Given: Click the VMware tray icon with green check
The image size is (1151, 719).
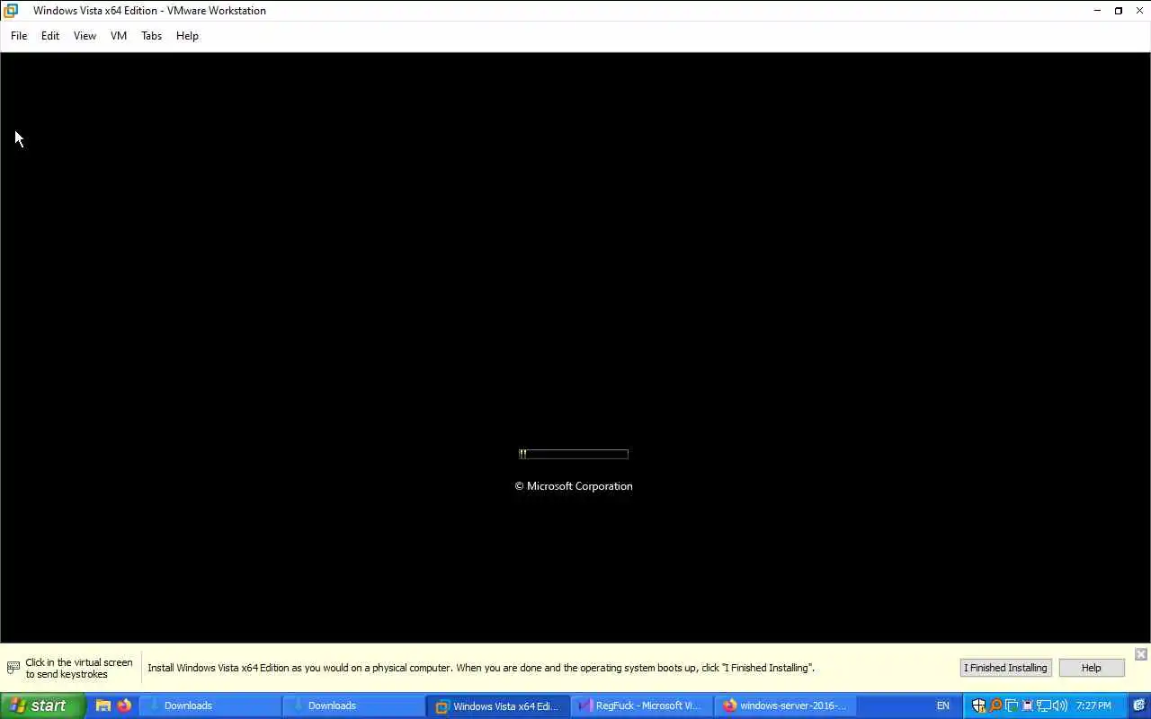Looking at the screenshot, I should (x=1012, y=706).
